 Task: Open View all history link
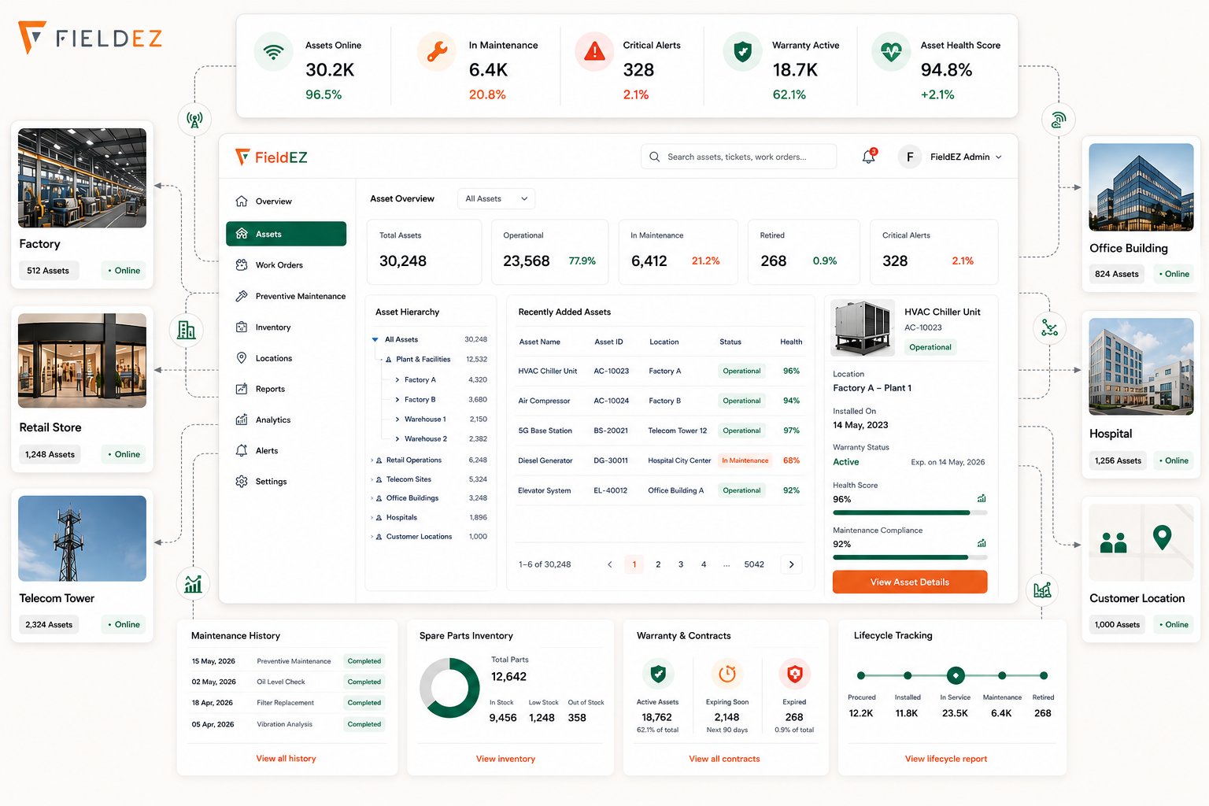coord(286,759)
